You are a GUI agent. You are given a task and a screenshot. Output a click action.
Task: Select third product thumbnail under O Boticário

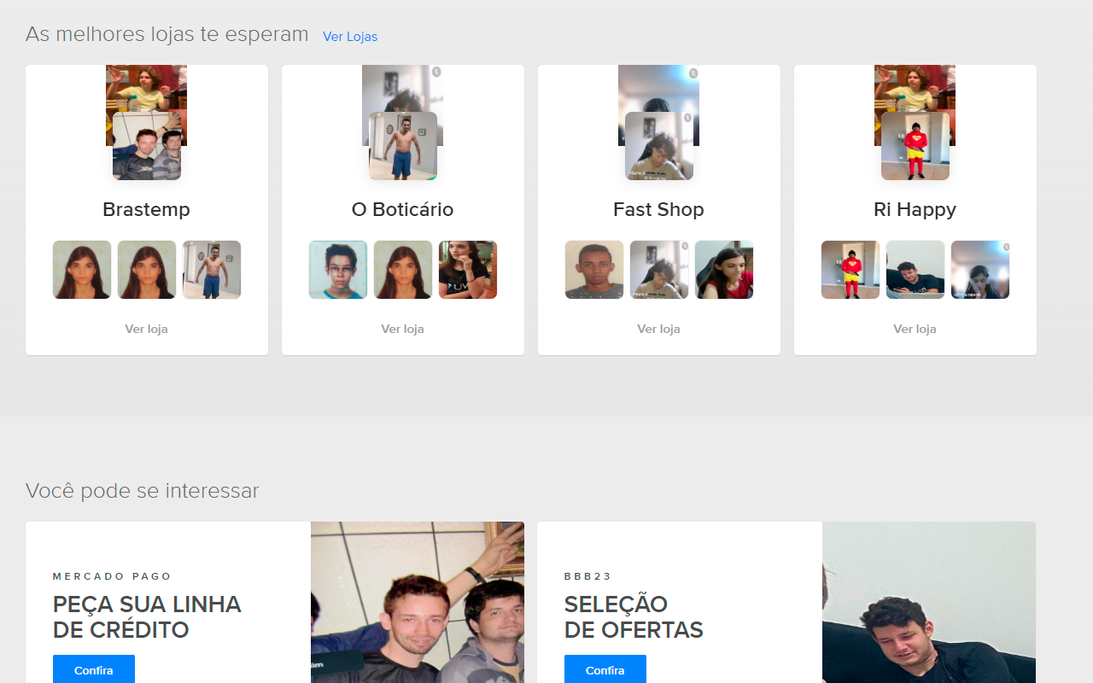(468, 270)
